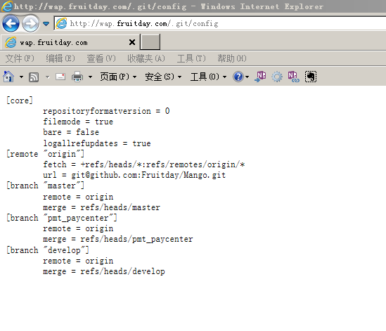Open the 页面(P) toolbar dropdown
386x331 pixels.
pos(118,77)
